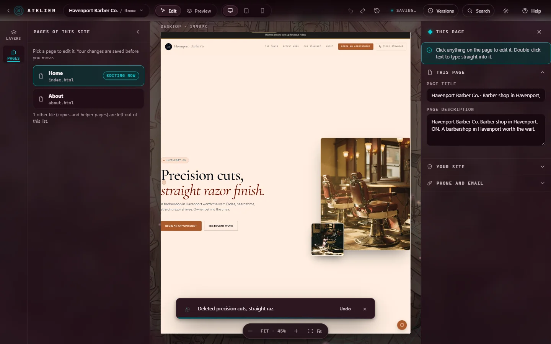551x344 pixels.
Task: Switch to Preview mode
Action: (x=199, y=11)
